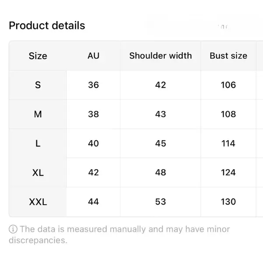Select the S size row label
263x263 pixels.
[x=38, y=85]
